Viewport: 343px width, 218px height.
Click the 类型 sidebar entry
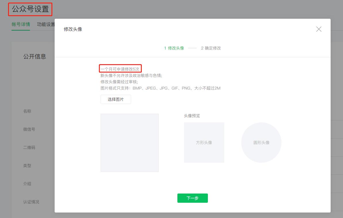point(27,165)
